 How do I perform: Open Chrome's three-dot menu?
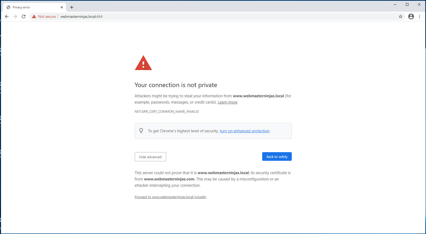(420, 16)
